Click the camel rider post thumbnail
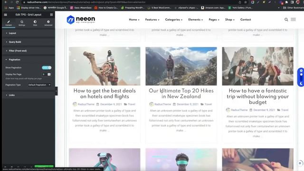 (x=104, y=66)
